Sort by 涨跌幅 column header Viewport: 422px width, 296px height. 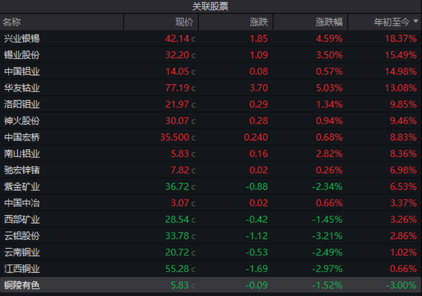(328, 22)
